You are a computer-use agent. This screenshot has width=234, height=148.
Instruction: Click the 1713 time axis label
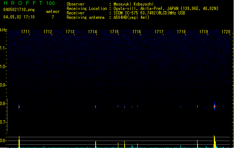click(70, 32)
